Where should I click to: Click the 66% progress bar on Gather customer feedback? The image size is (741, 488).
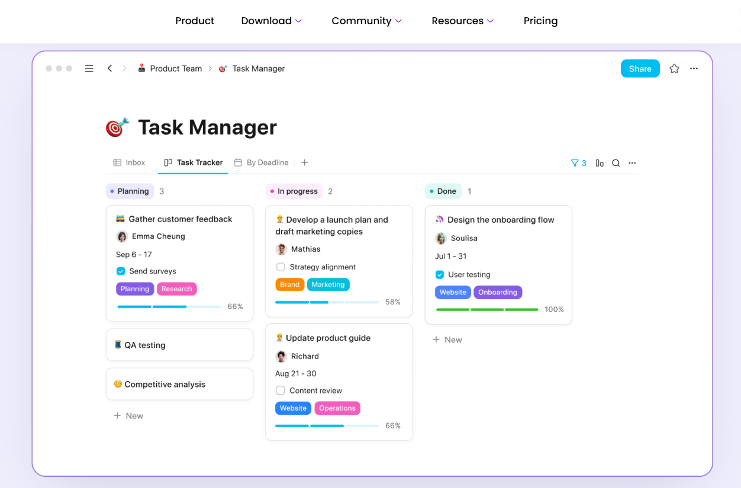point(169,307)
